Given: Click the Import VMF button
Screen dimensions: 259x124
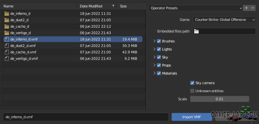Looking at the screenshot, I should [192, 117].
